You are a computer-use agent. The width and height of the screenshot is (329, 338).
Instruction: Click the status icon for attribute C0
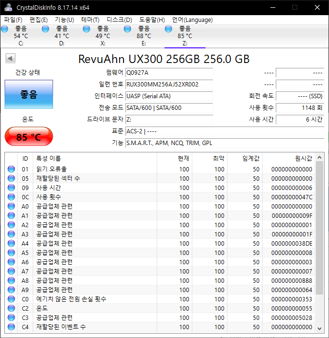[11, 299]
